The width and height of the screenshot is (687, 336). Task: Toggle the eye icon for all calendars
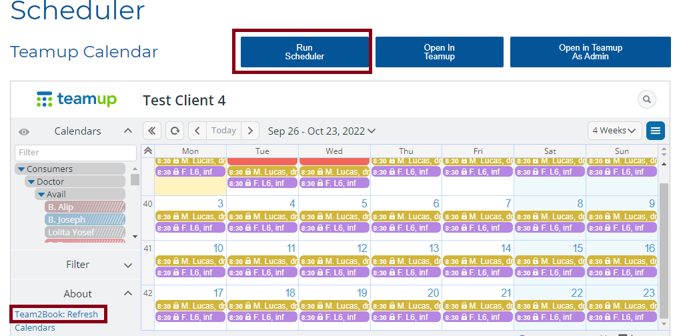click(24, 132)
